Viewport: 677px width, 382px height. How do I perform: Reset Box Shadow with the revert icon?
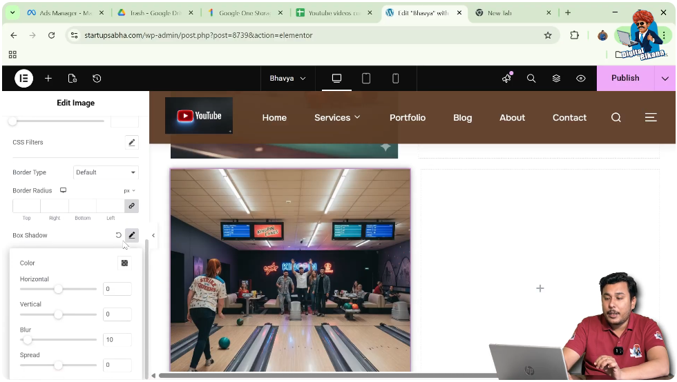(x=118, y=235)
